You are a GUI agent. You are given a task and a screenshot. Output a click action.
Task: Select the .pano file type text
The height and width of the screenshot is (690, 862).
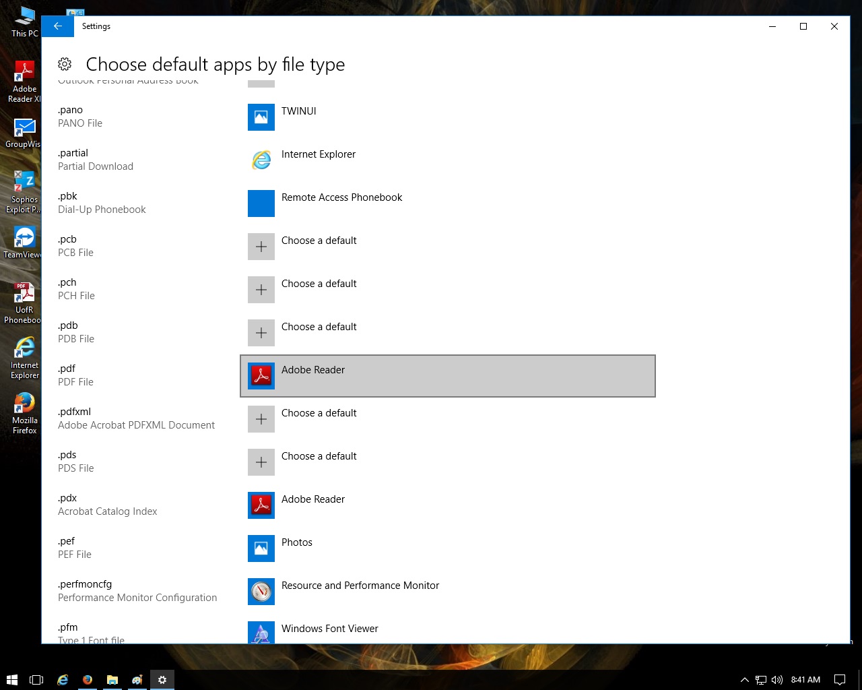click(x=70, y=110)
